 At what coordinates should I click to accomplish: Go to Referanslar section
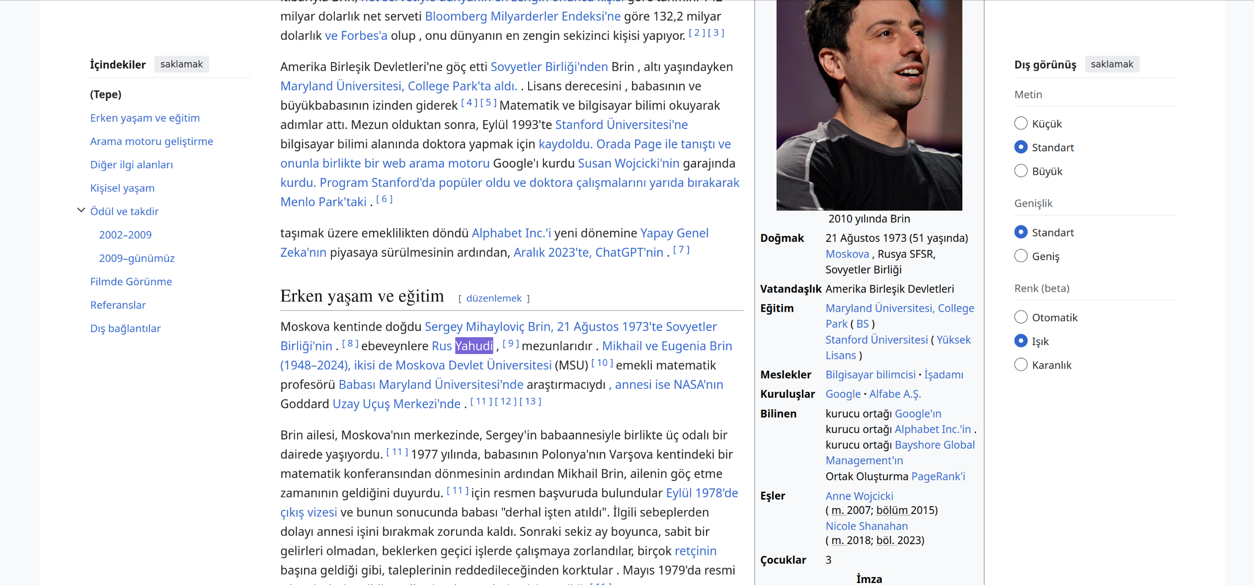[x=118, y=304]
